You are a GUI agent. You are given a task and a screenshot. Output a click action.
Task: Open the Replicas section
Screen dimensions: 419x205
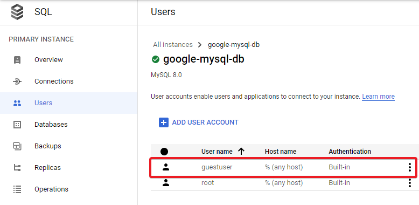(x=47, y=168)
